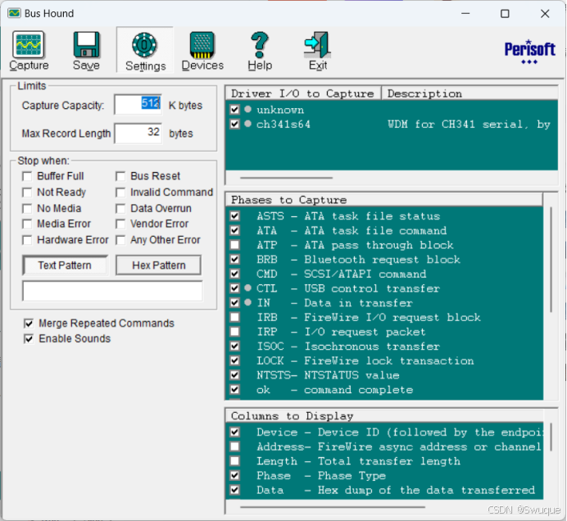Toggle BRB Bluetooth request block checkbox
Screen dimensions: 567x521
coord(234,259)
